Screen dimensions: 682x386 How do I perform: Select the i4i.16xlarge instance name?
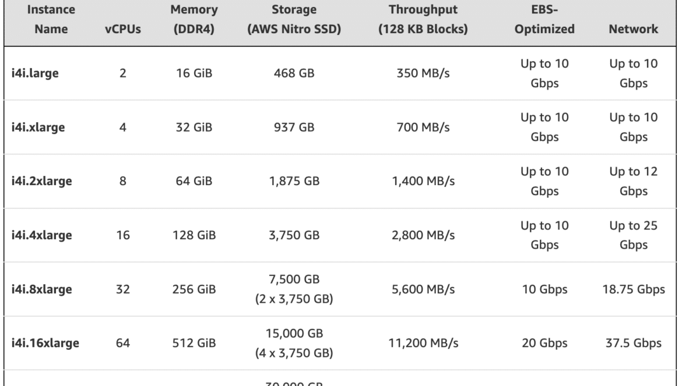tap(45, 343)
